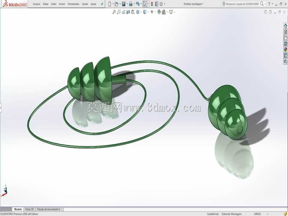Screen dimensions: 288x216
Task: Open SolidWorks Resources home tab
Action: [x=285, y=26]
